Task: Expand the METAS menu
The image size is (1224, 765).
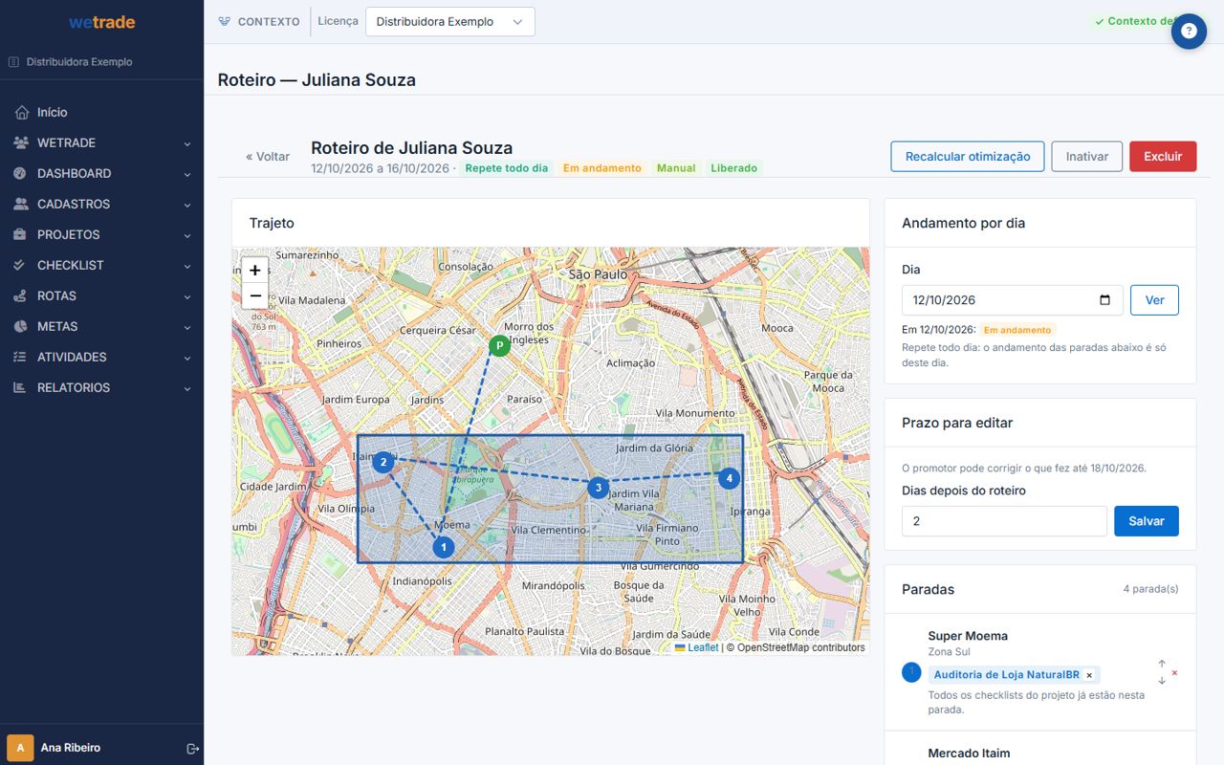Action: (101, 326)
